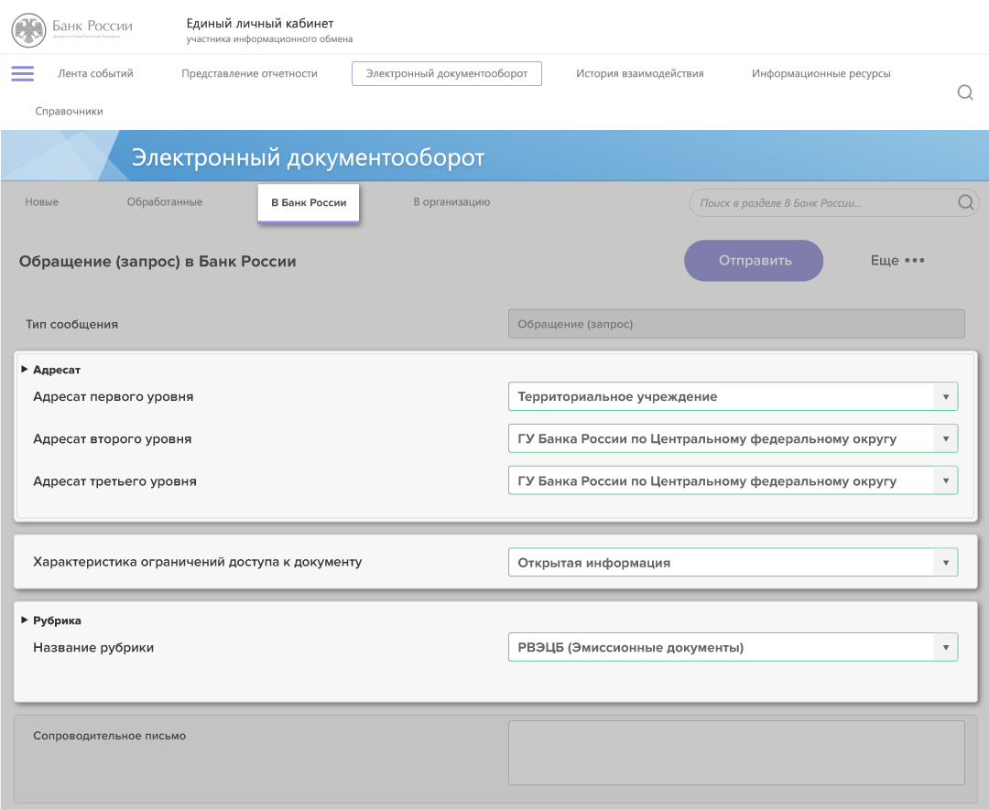Viewport: 989px width, 809px height.
Task: Open Представление отчетности menu
Action: pos(249,74)
